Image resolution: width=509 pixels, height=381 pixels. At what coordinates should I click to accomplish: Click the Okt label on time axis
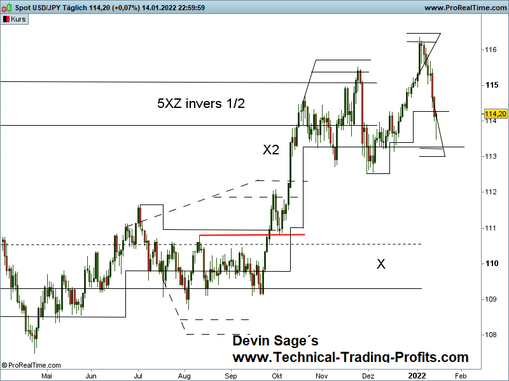click(x=277, y=376)
